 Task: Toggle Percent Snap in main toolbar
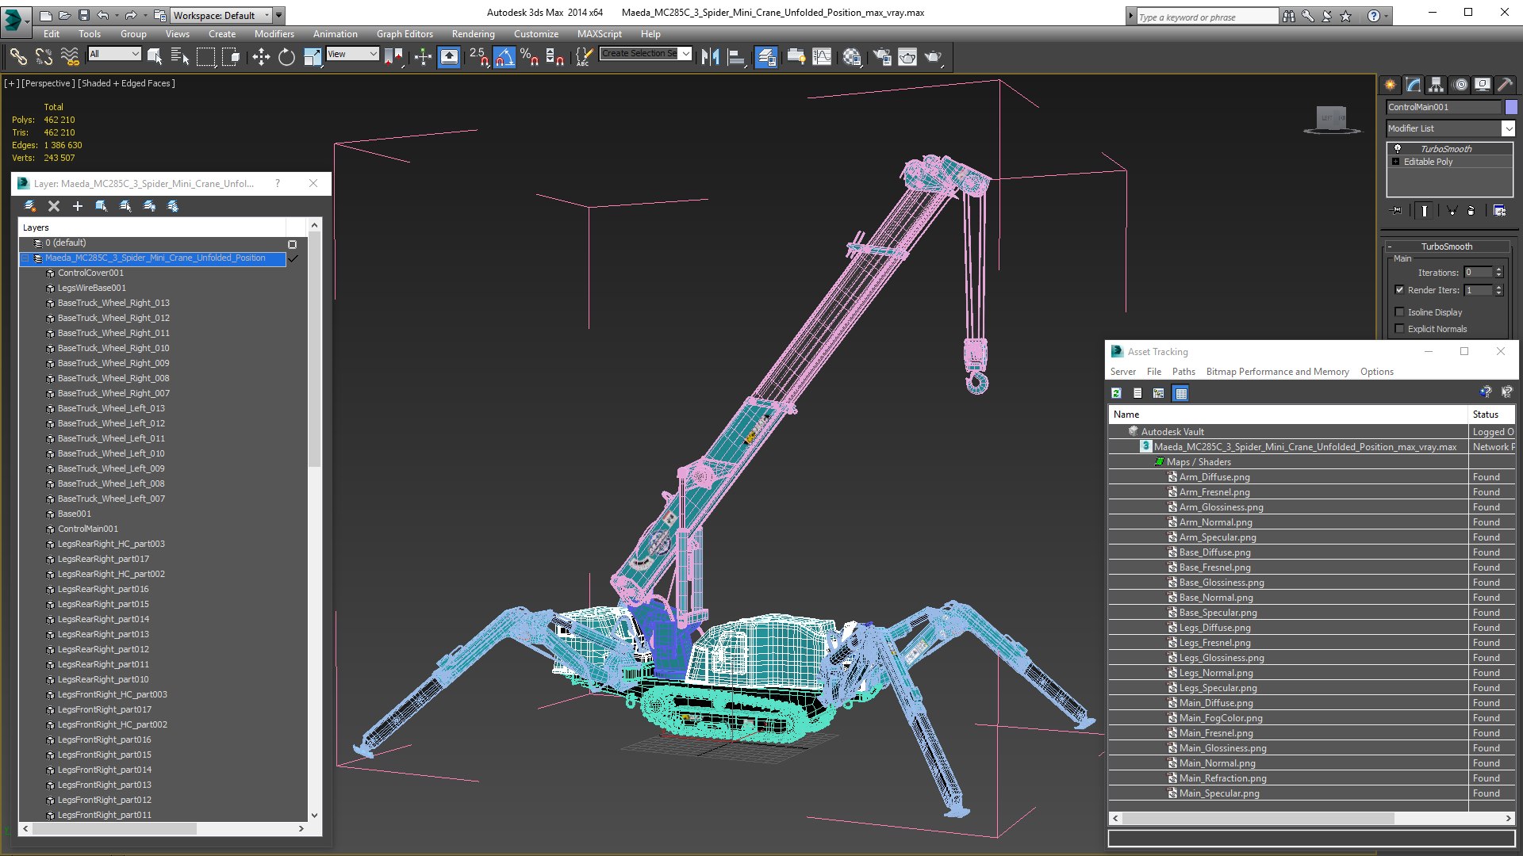coord(529,56)
